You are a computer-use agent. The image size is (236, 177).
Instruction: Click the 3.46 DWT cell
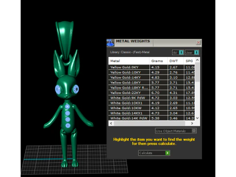coord(176,118)
